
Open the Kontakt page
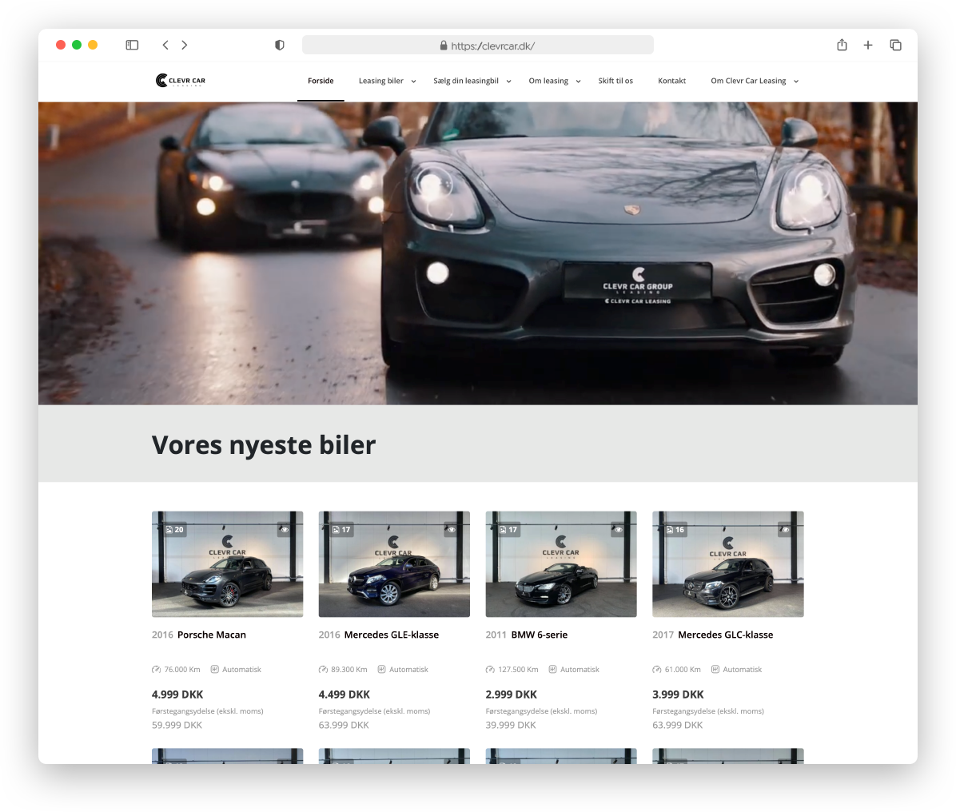click(x=672, y=81)
